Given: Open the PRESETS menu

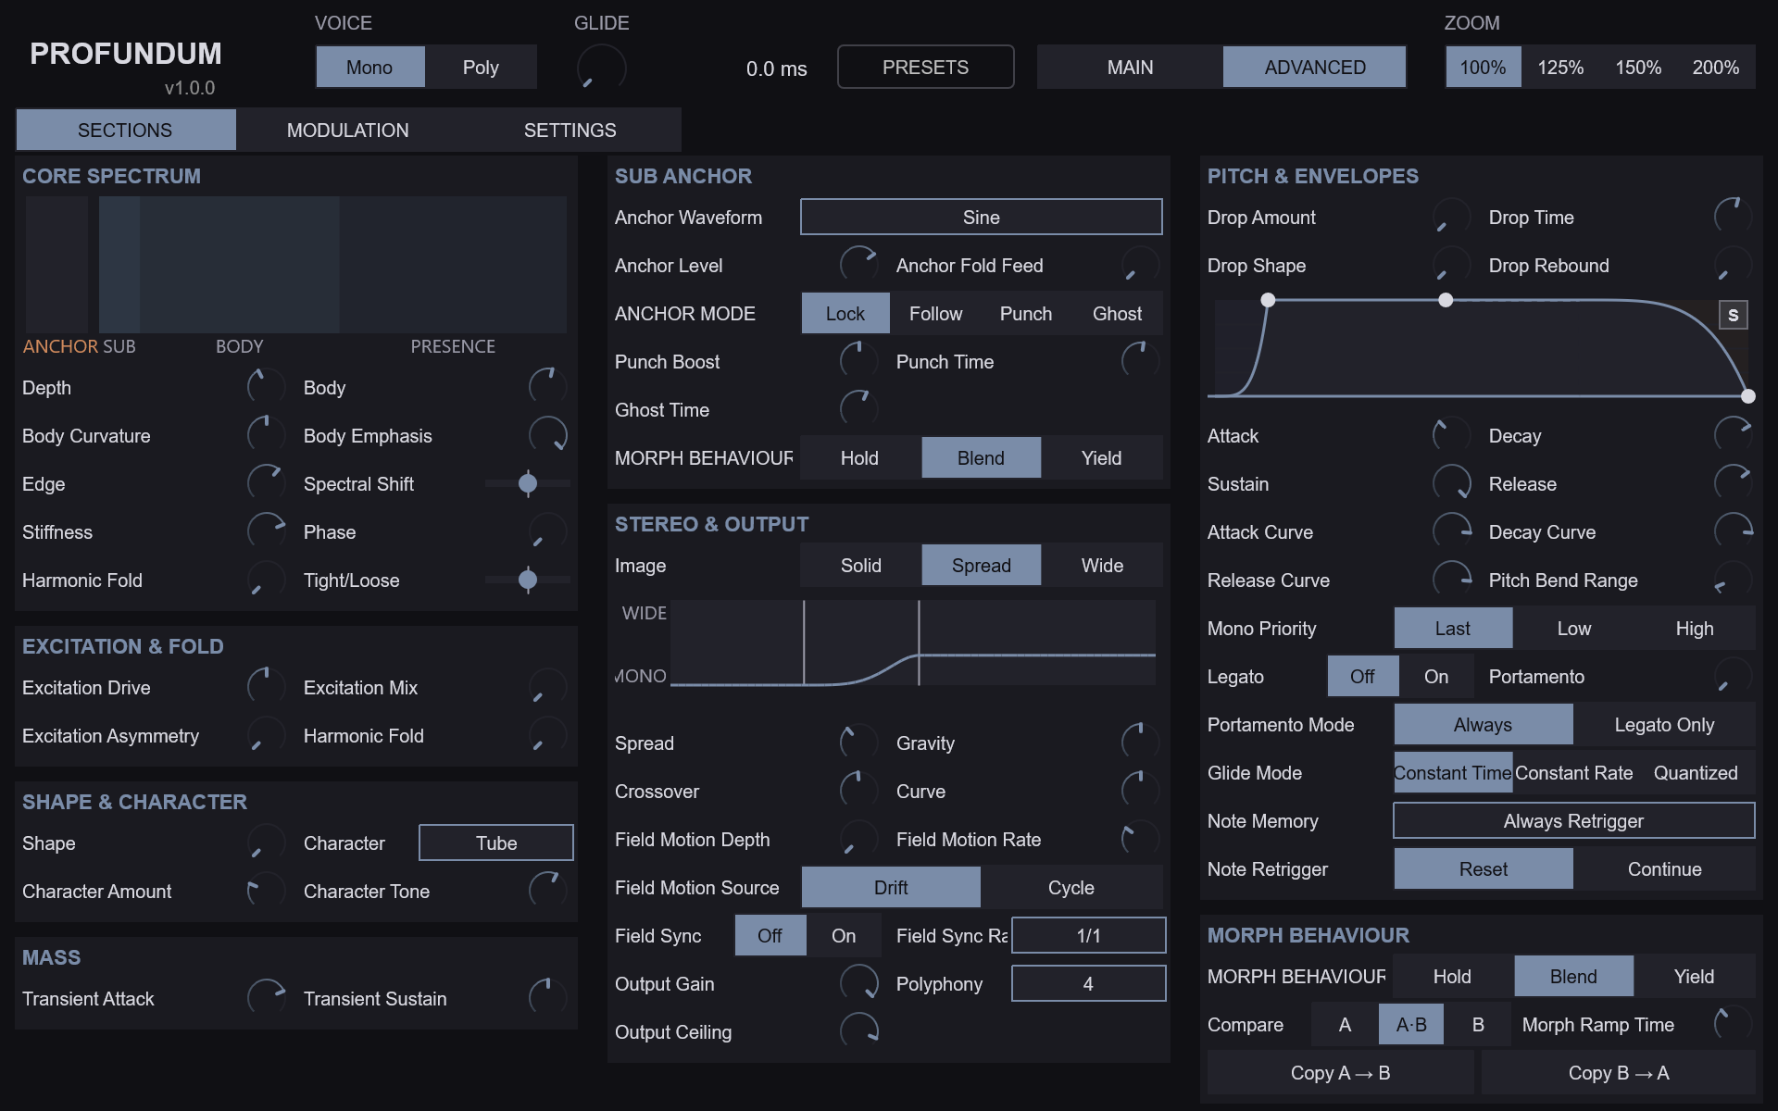Looking at the screenshot, I should click(925, 67).
